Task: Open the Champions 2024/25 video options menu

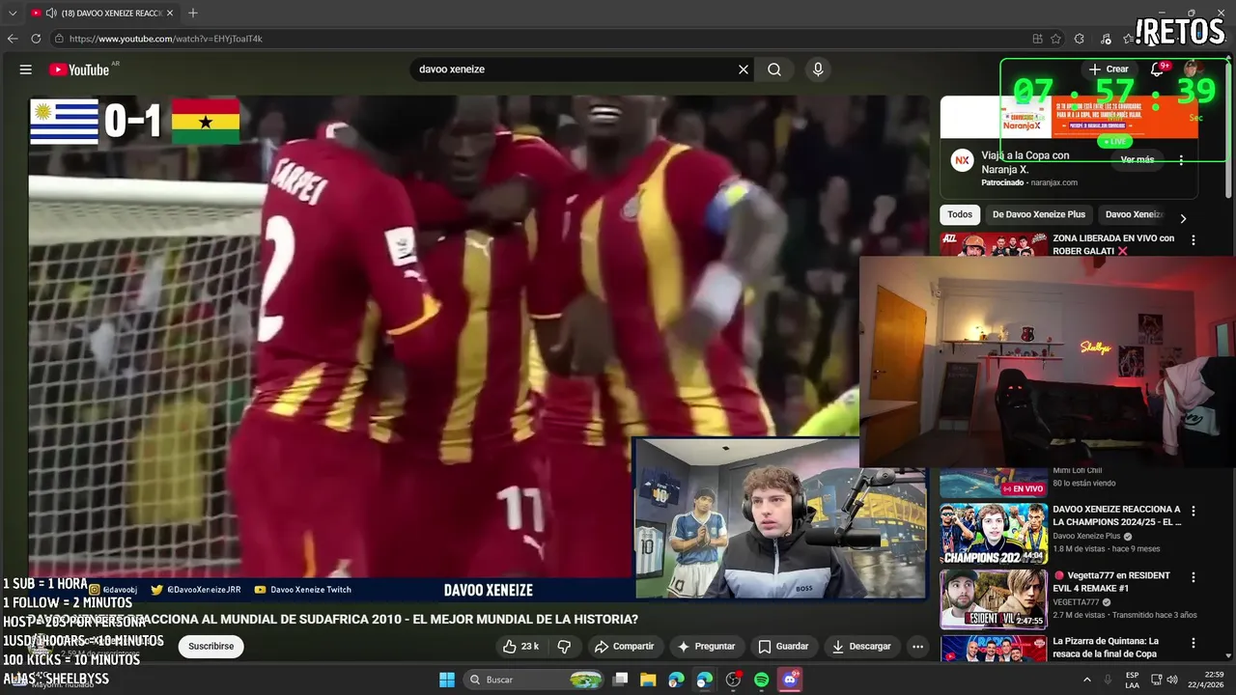Action: [1193, 511]
